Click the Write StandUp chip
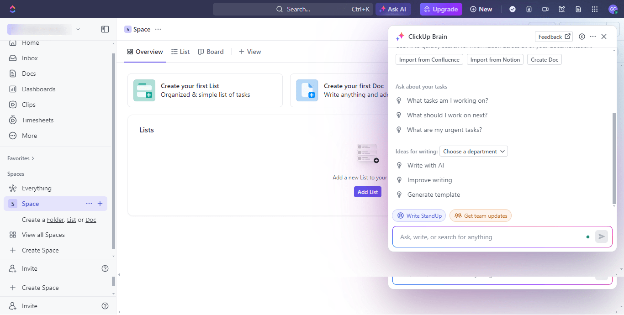Screen dimensions: 624x315 pyautogui.click(x=419, y=215)
